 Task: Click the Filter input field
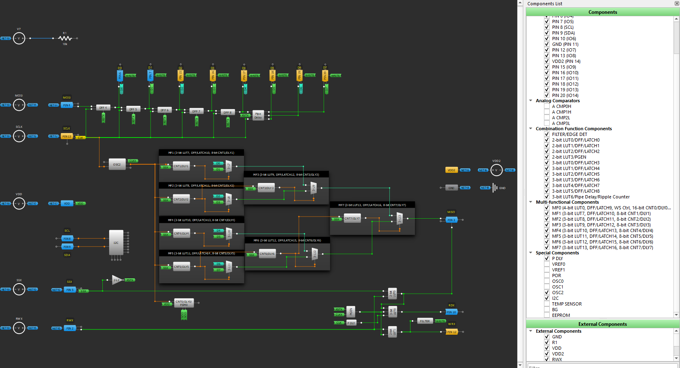coord(601,366)
